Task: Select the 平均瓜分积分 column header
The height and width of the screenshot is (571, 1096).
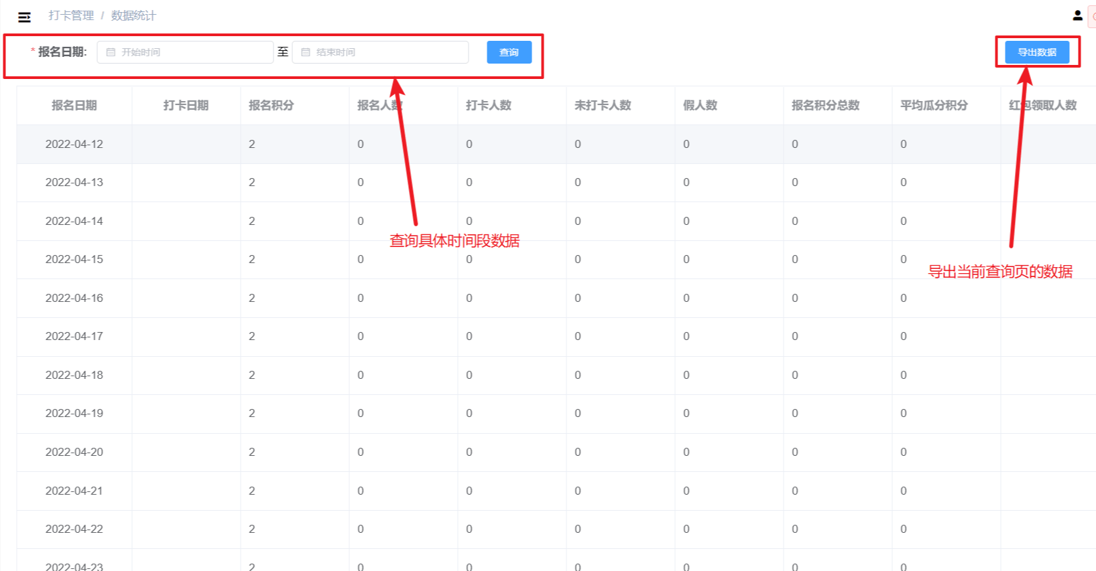Action: (934, 105)
